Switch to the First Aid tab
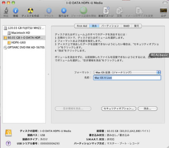The width and height of the screenshot is (169, 148). pos(82,26)
